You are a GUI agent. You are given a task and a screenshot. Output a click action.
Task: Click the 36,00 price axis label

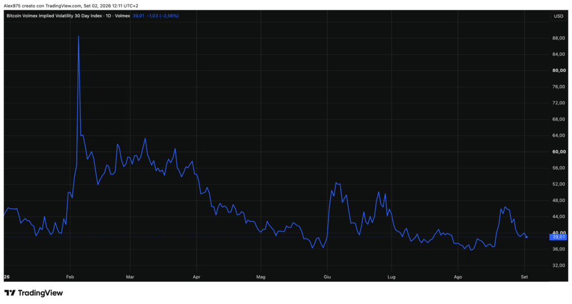(x=559, y=249)
